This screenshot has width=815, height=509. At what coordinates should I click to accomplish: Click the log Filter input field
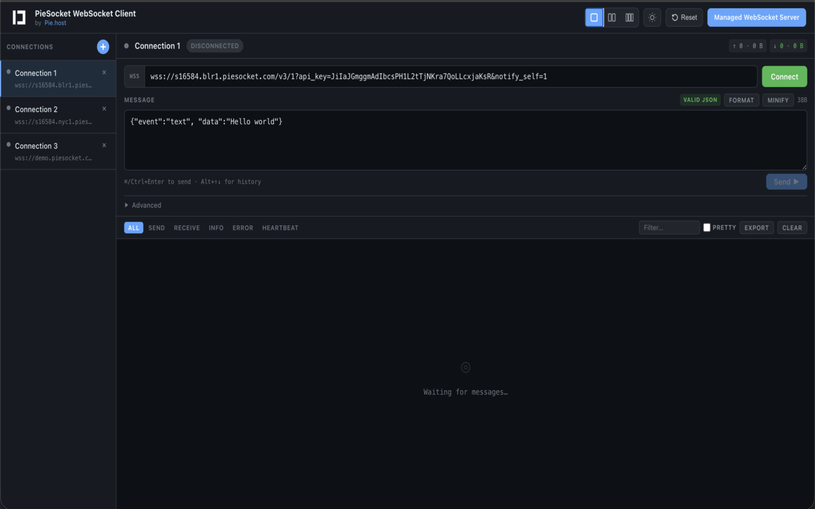tap(669, 228)
